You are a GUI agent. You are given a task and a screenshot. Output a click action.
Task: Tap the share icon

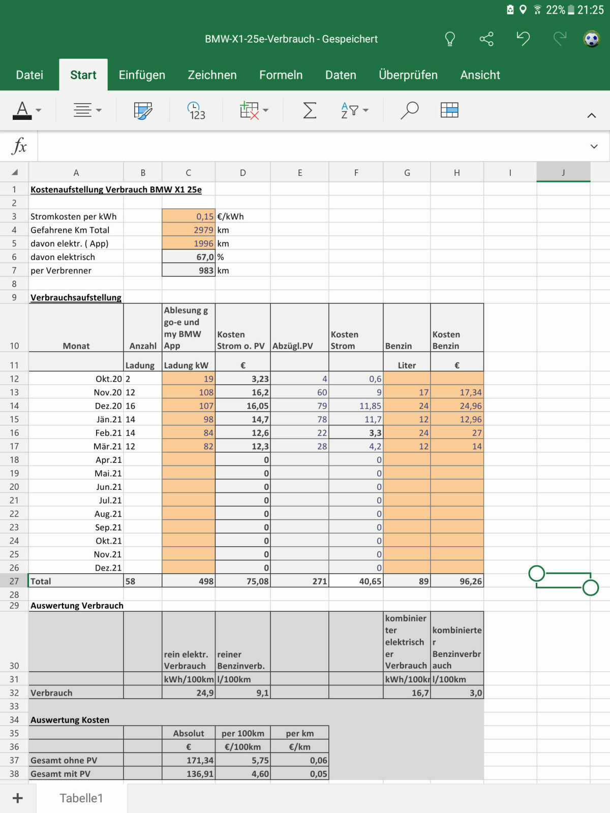(486, 39)
